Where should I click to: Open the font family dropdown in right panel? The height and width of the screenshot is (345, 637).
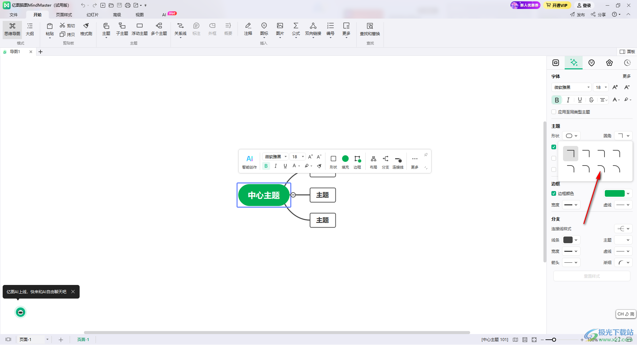tap(571, 87)
